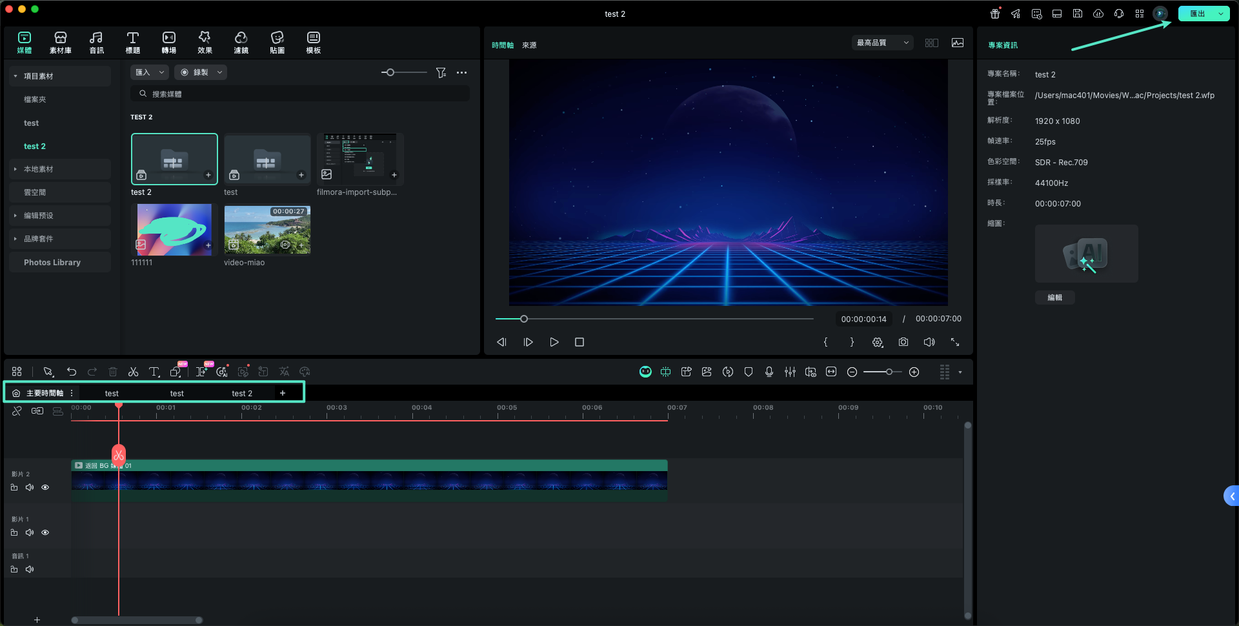Select the scissors split tool in timeline toolbar
This screenshot has height=626, width=1239.
[x=133, y=372]
